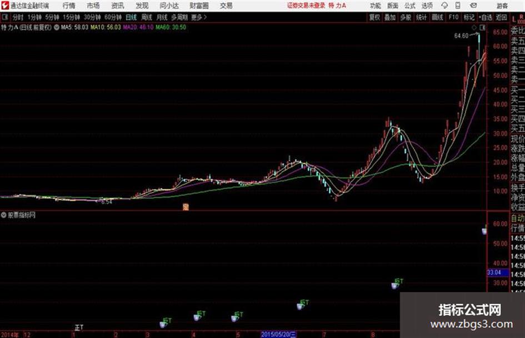This screenshot has width=525, height=338.
Task: Open the 问小达 menu
Action: (169, 6)
